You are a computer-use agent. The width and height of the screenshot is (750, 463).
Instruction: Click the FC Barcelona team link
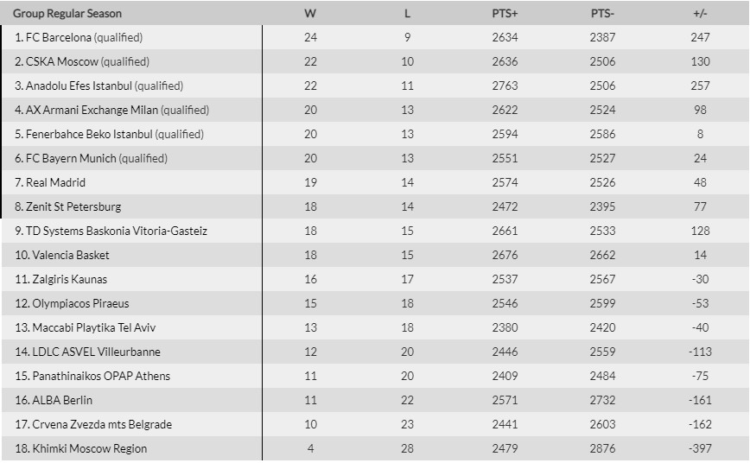60,38
